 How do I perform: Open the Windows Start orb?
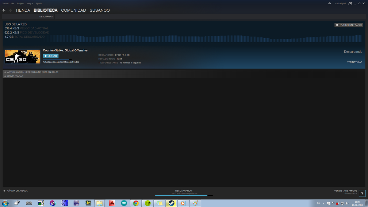tap(5, 203)
